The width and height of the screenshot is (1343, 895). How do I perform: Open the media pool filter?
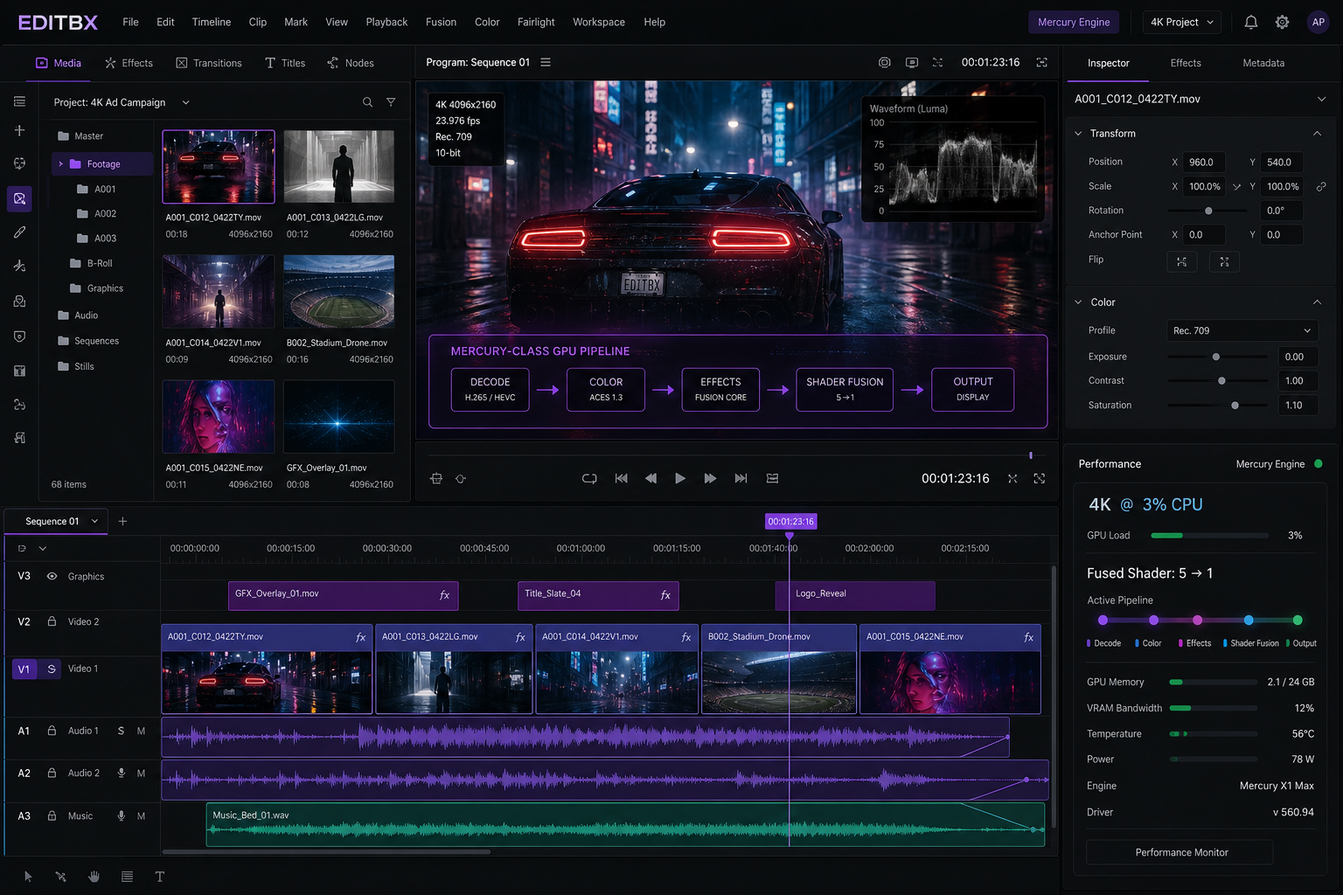point(391,102)
